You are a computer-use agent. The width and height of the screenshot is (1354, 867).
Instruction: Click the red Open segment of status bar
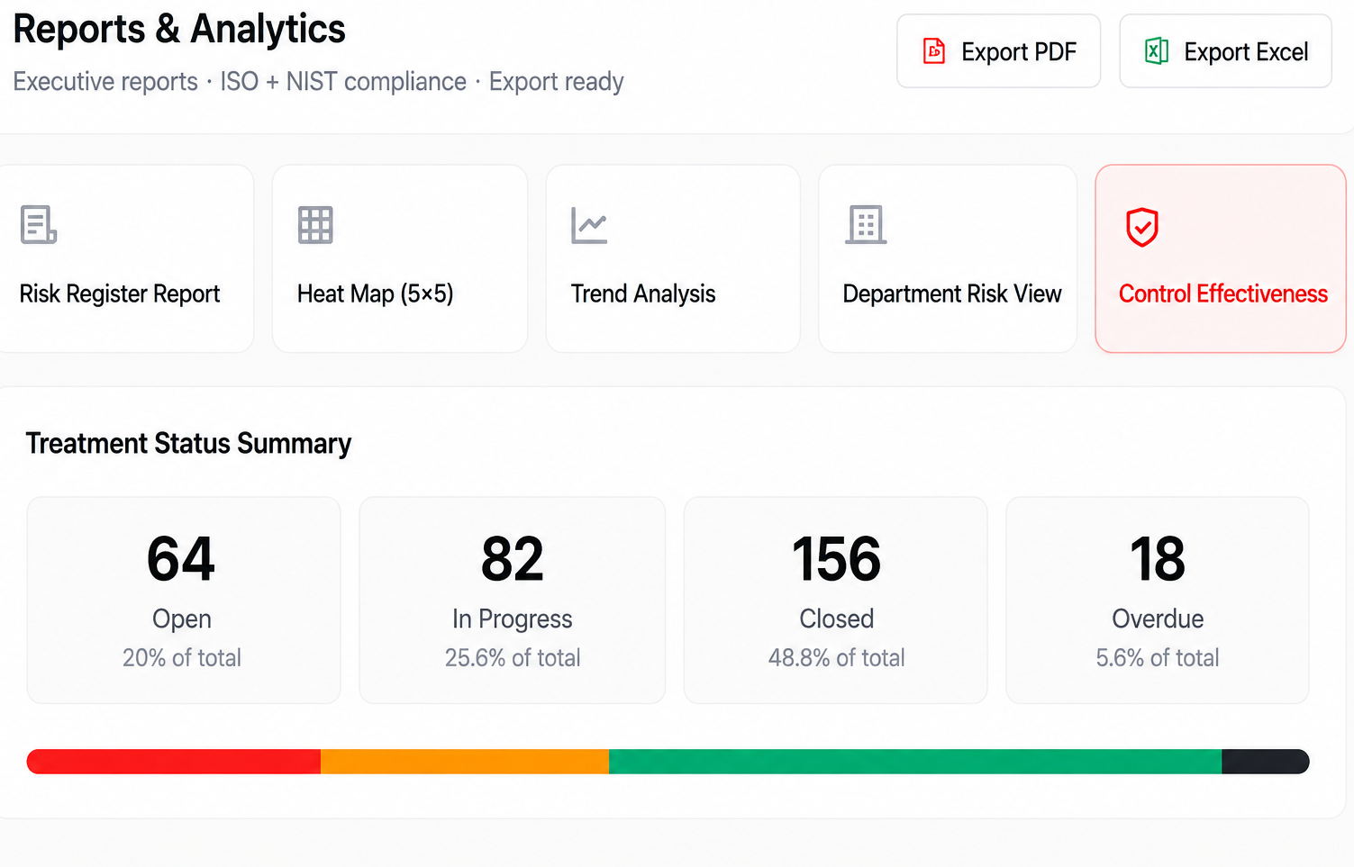[174, 762]
